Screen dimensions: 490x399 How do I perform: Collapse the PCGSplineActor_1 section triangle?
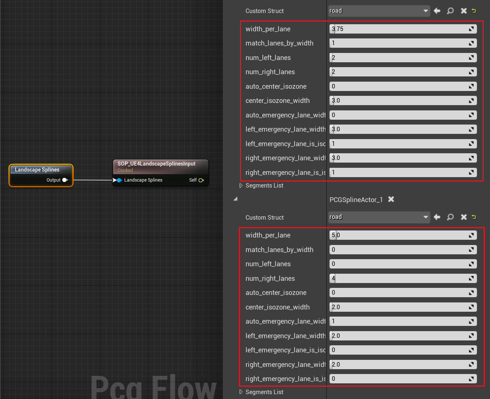tap(235, 199)
